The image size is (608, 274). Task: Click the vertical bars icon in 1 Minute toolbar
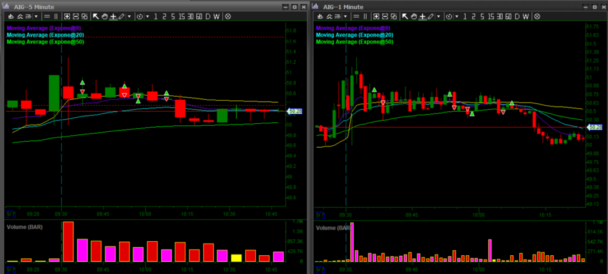tap(365, 16)
